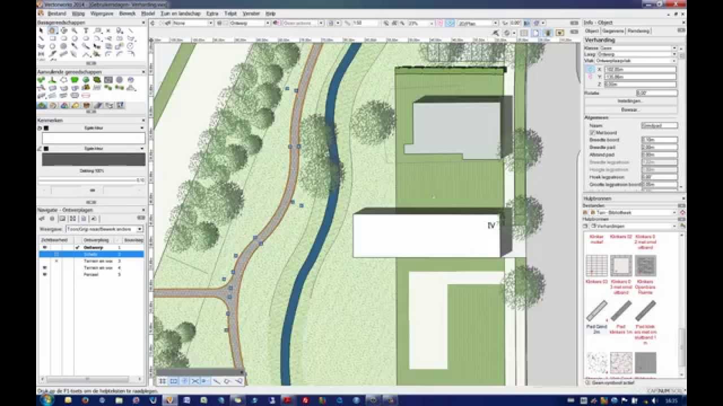Select the arrow Selection tool
The width and height of the screenshot is (723, 406).
tap(41, 30)
